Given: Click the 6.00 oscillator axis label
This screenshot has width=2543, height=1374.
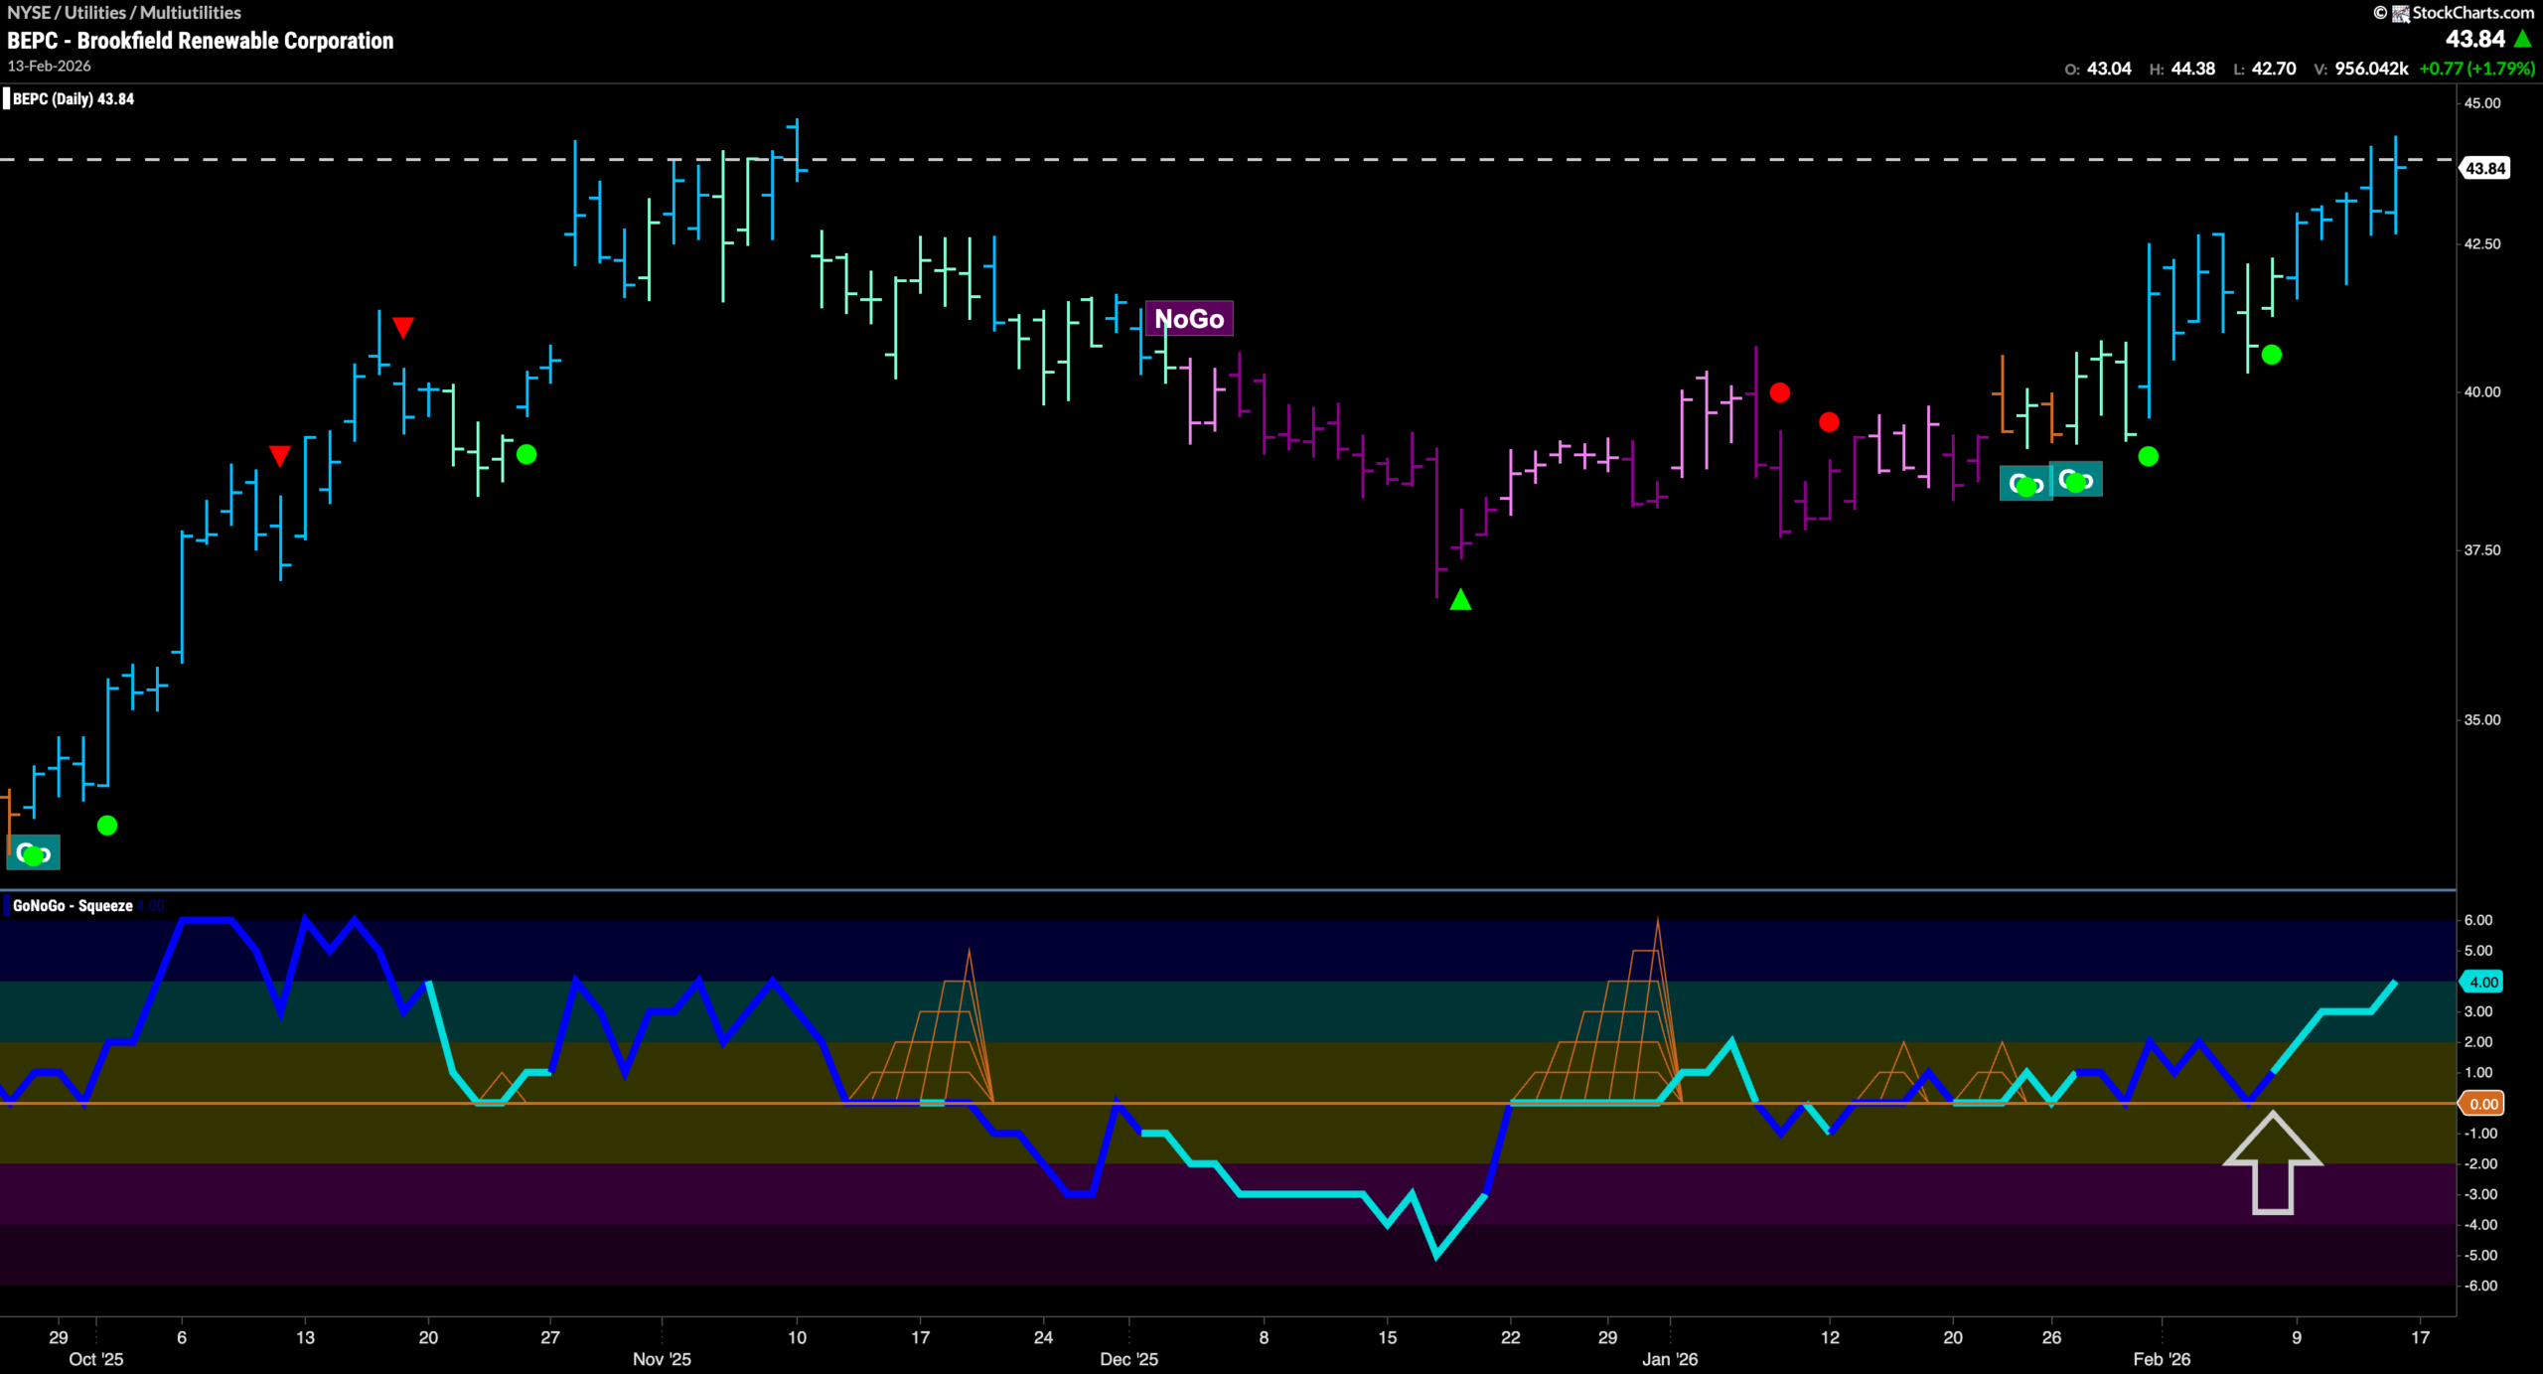Looking at the screenshot, I should (2478, 920).
